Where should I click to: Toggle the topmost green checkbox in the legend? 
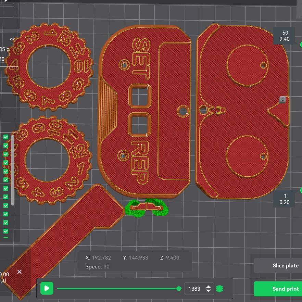tap(6, 137)
